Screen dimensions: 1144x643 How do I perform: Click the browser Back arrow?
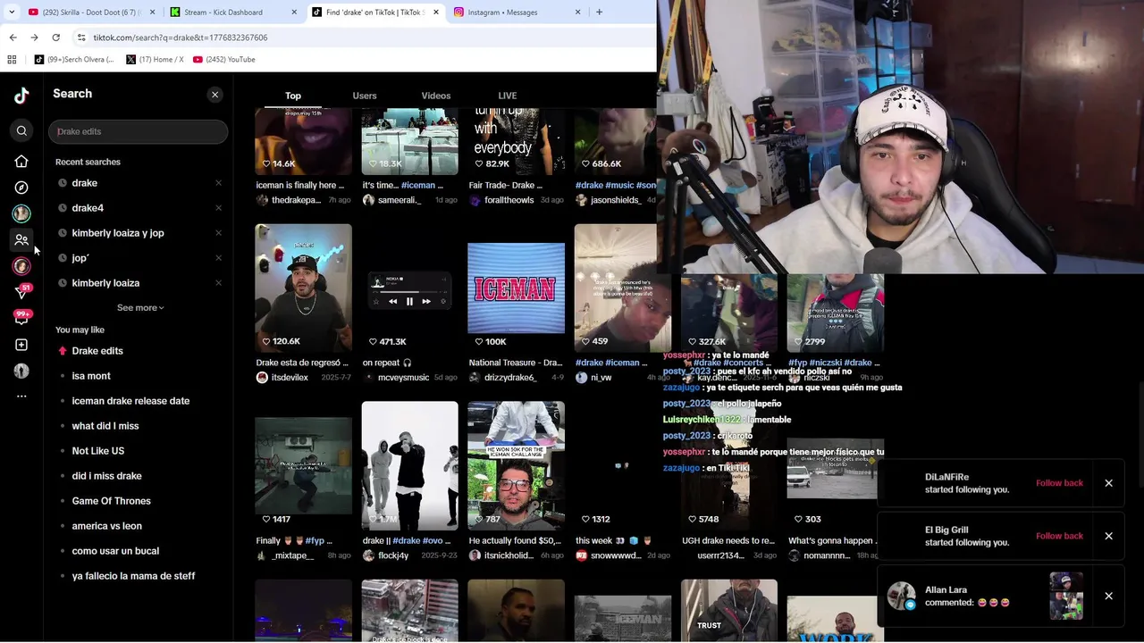(13, 38)
